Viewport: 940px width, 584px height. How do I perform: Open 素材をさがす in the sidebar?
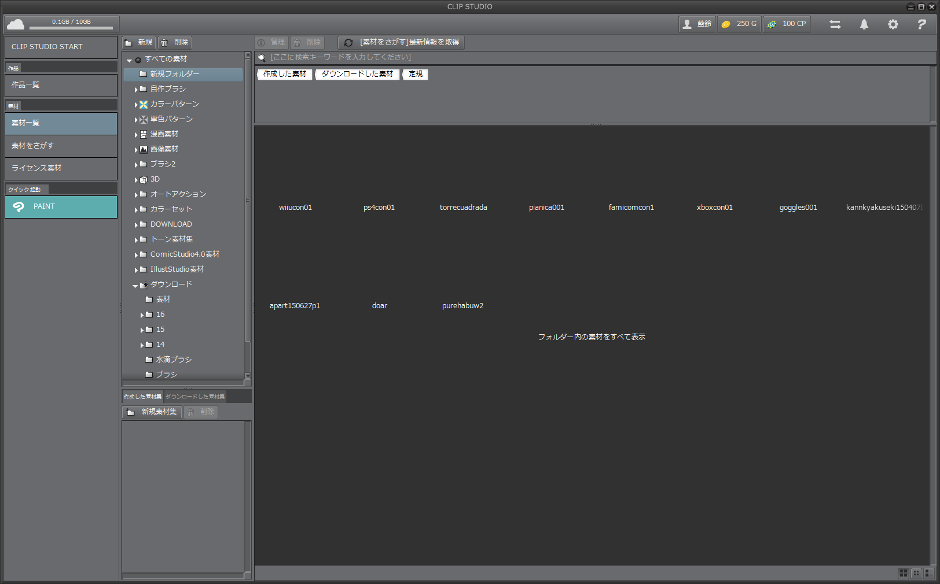(x=61, y=146)
